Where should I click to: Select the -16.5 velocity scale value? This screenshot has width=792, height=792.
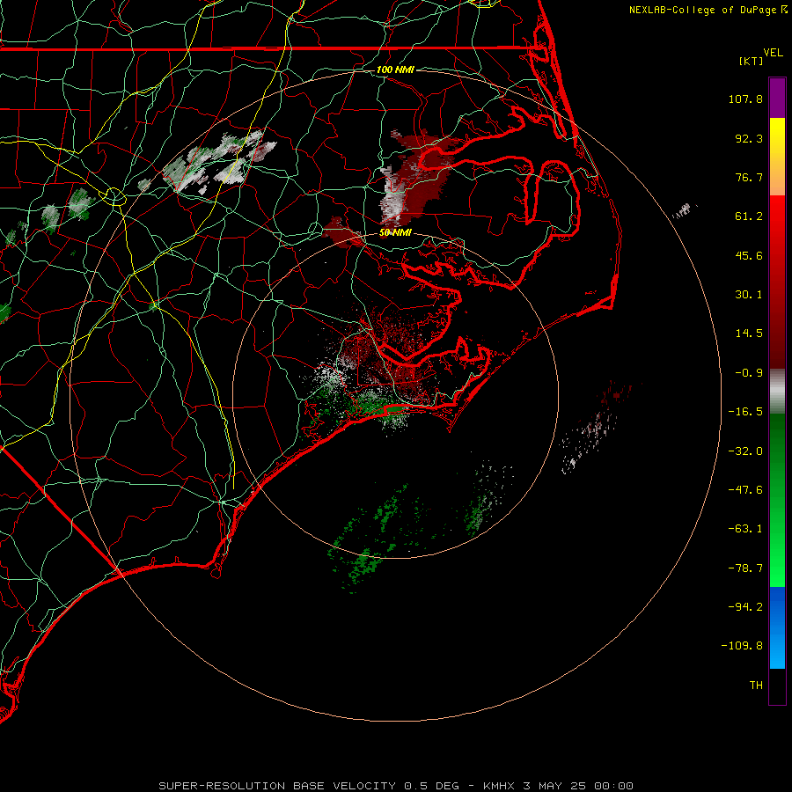pyautogui.click(x=745, y=412)
